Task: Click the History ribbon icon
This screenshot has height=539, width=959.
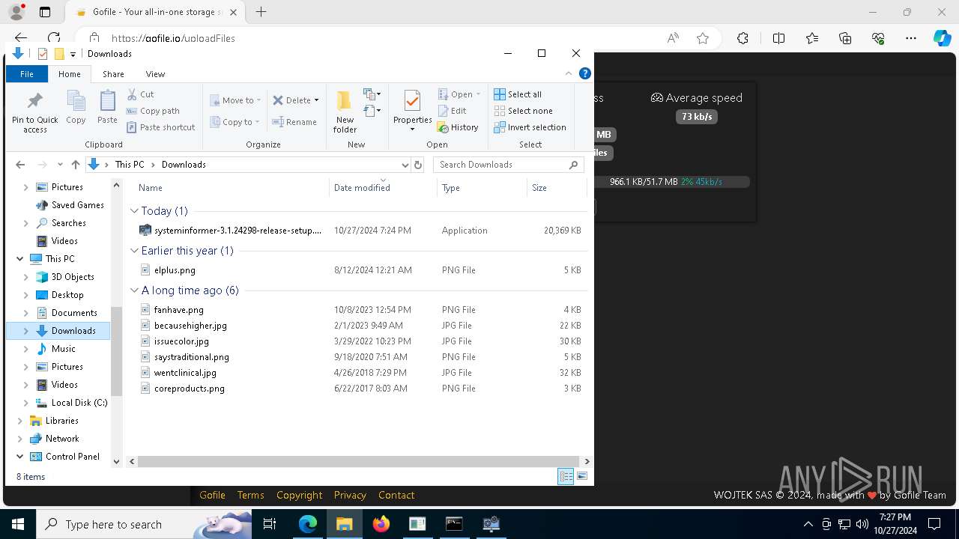Action: point(443,127)
